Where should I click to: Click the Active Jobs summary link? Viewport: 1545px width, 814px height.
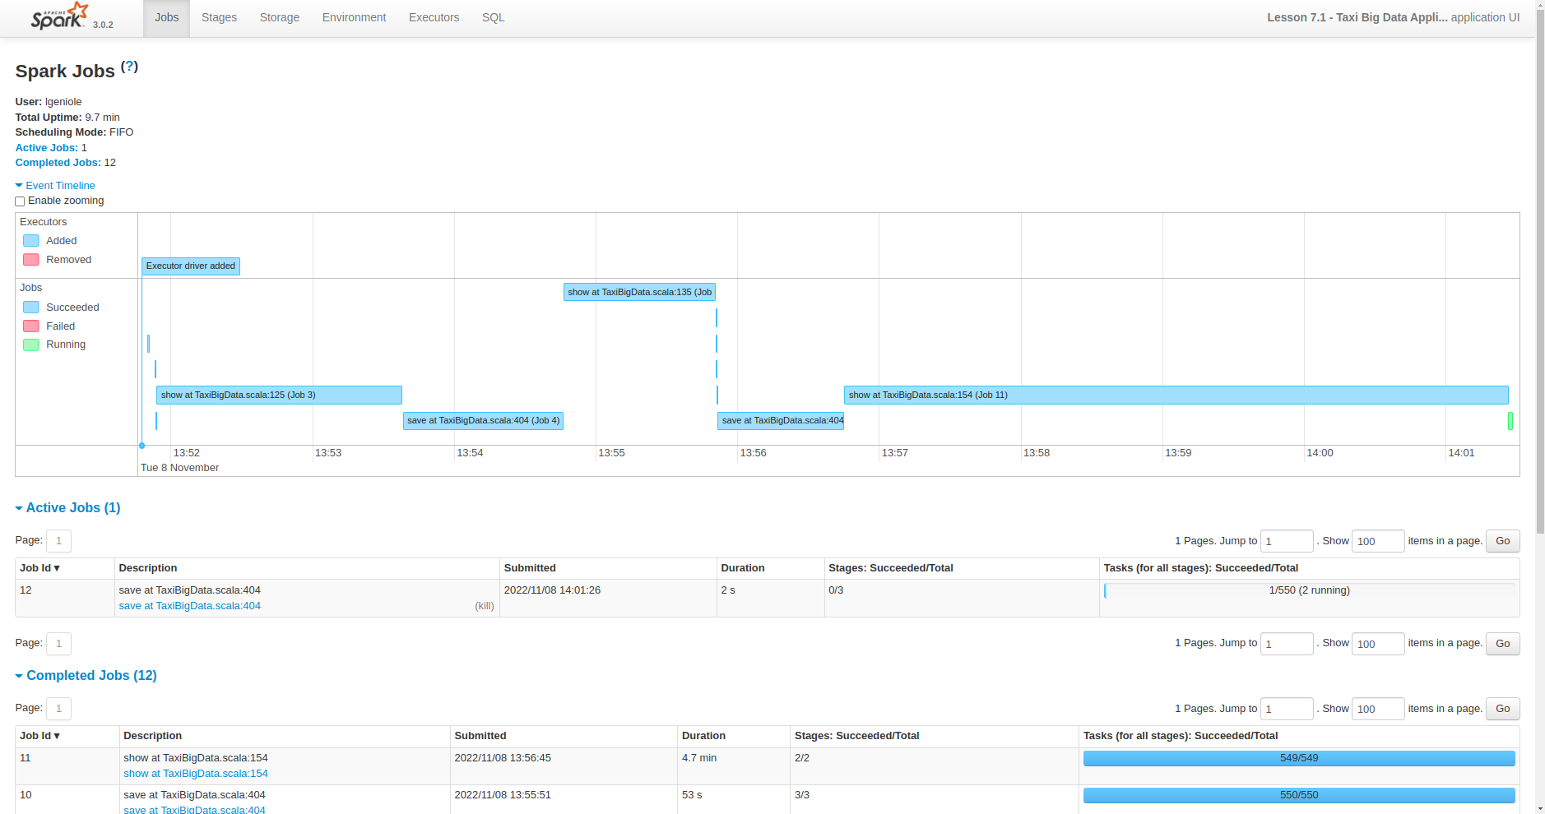47,148
